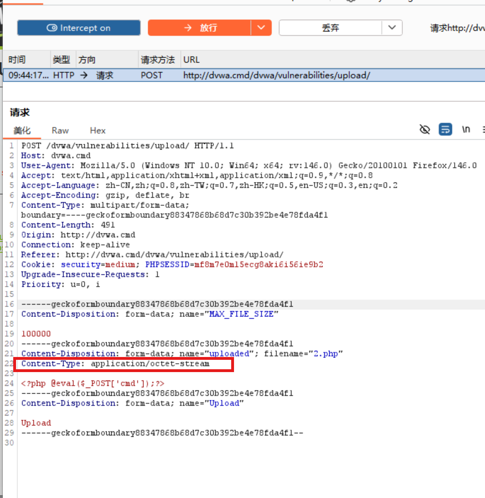Click the Host: dvwa.cmd header line

point(56,156)
